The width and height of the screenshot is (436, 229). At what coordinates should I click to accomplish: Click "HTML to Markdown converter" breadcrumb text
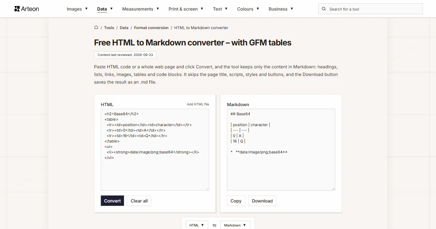click(201, 28)
